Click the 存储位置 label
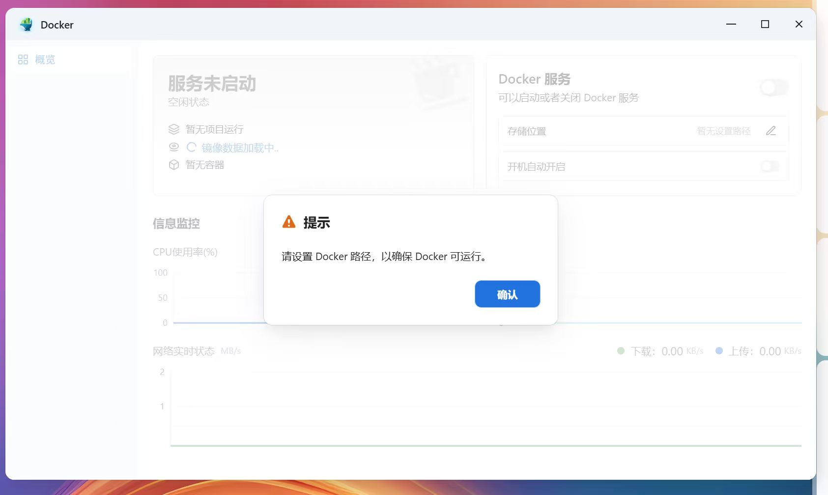 pos(527,131)
